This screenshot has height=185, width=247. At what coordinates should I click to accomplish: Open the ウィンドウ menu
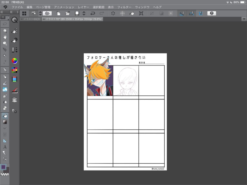(x=142, y=7)
